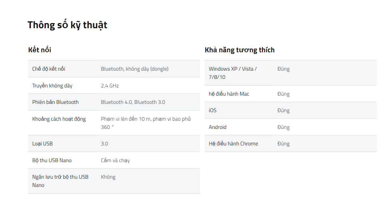391x204 pixels.
Task: Click the 'Android' compatibility row label
Action: tap(218, 127)
